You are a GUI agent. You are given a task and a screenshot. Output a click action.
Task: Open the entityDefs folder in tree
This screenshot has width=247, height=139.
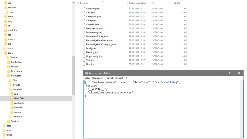[x=19, y=103]
